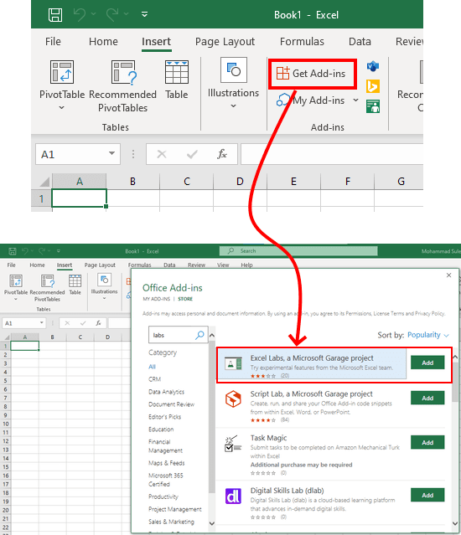Click the Recommended PivotTables icon in the top ribbon
Viewport: 461px width, 535px height.
point(123,72)
